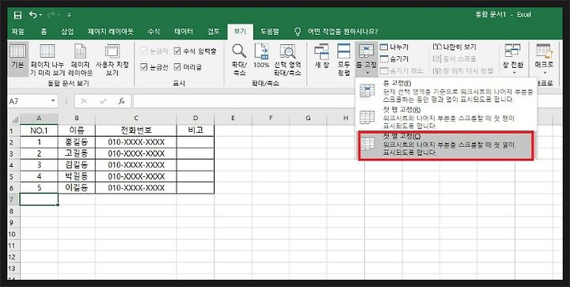Select column C header

pyautogui.click(x=136, y=119)
